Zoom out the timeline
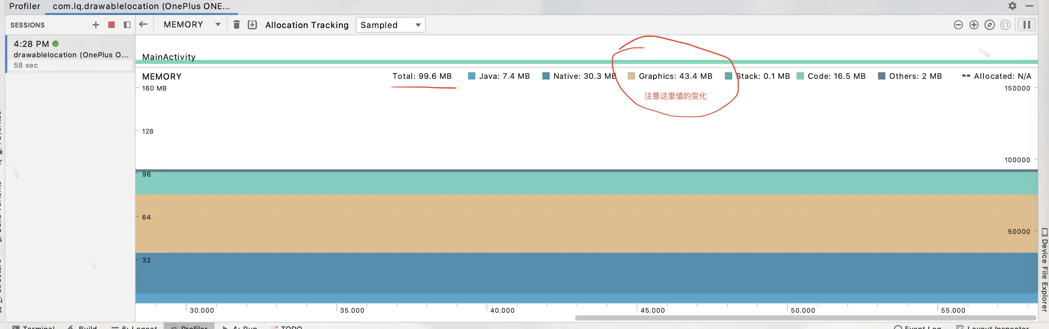 (x=958, y=25)
